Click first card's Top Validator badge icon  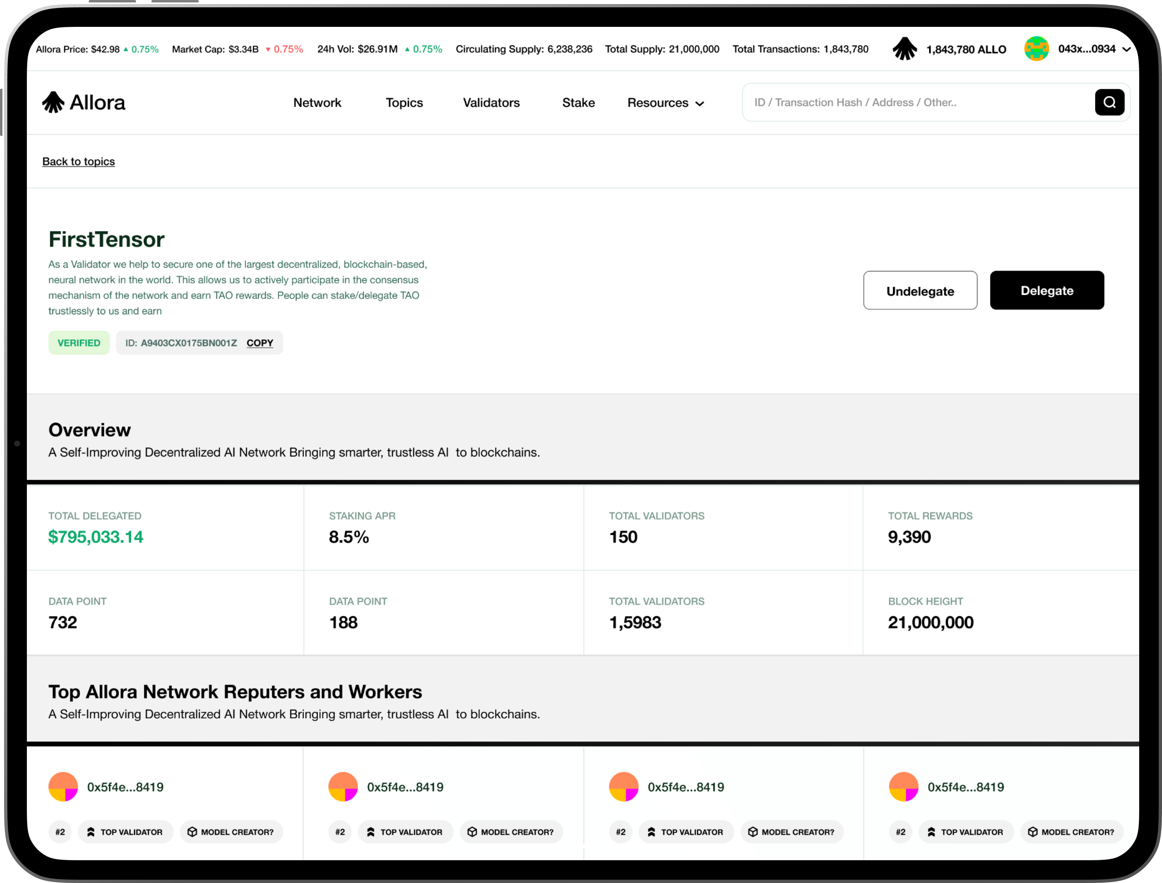coord(91,831)
